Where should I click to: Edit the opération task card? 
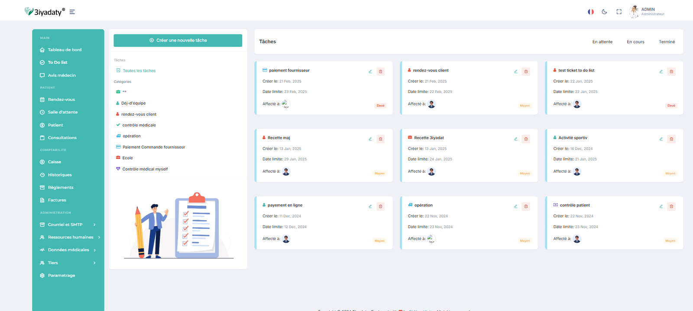[515, 206]
